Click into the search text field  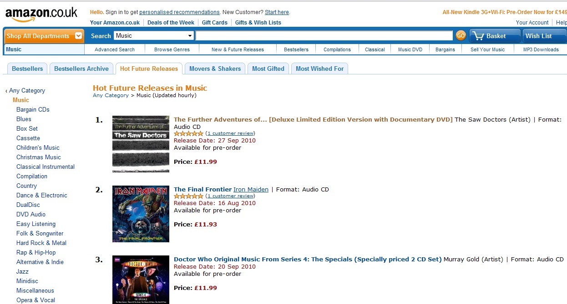[324, 36]
